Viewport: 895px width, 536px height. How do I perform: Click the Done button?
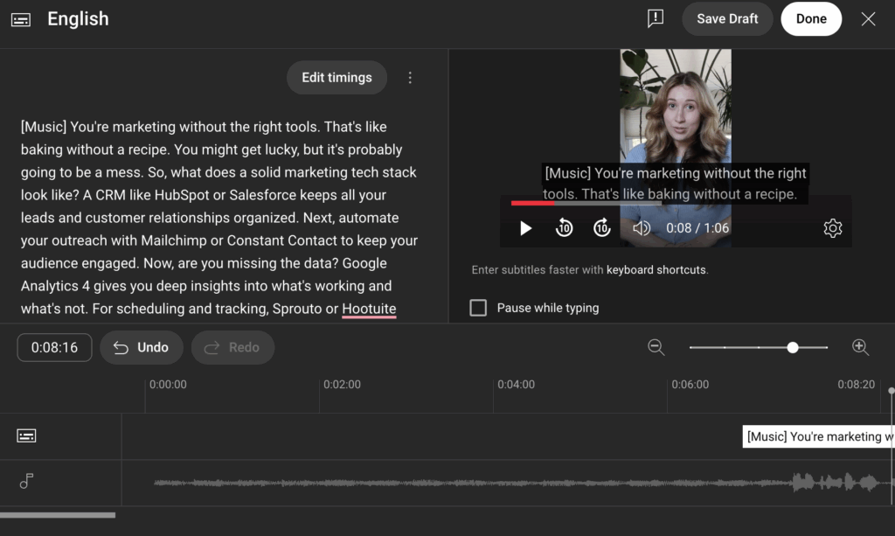point(811,19)
